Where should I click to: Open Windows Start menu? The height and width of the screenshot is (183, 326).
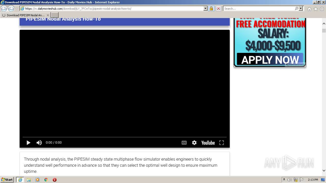tap(7, 179)
